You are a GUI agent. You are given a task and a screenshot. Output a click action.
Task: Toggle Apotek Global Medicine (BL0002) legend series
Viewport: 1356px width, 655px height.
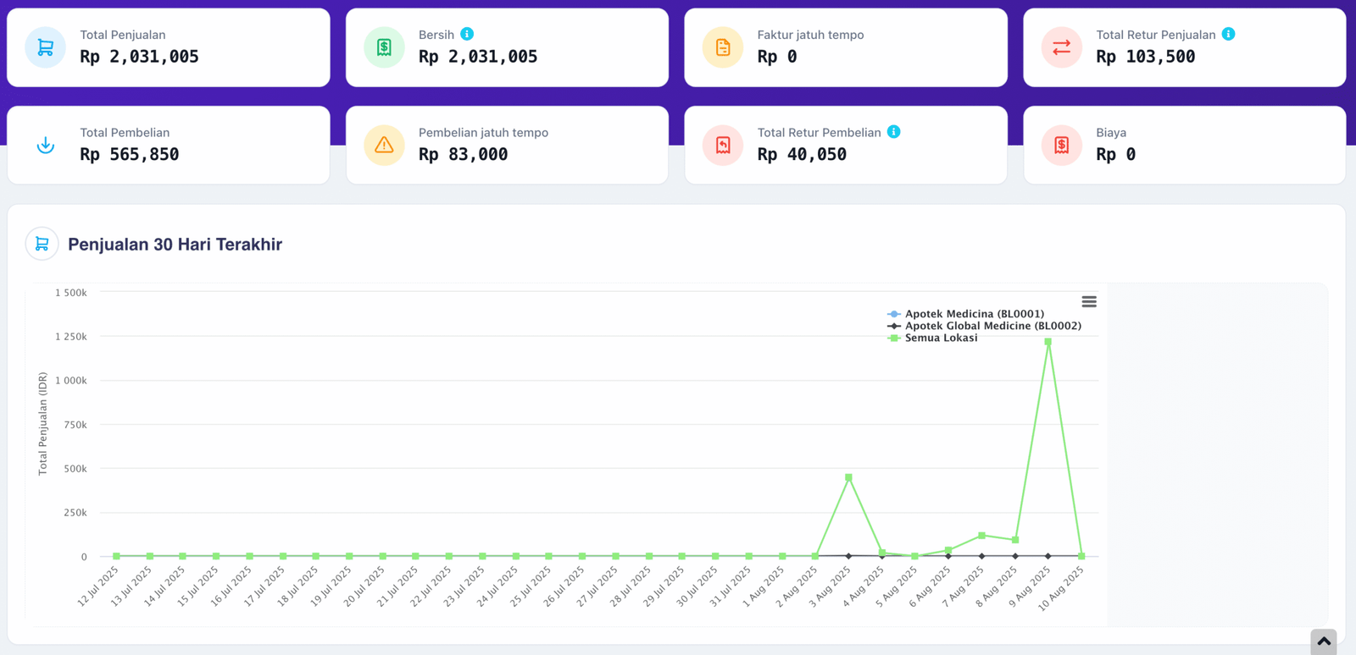point(992,326)
